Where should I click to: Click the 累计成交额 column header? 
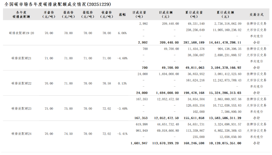coord(225,14)
